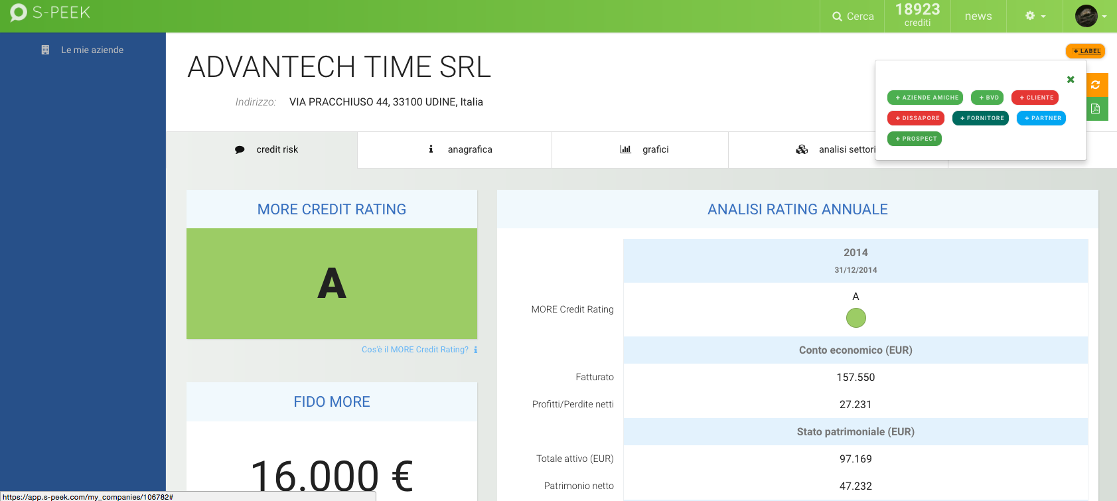
Task: Add the PARTNER label
Action: point(1041,118)
